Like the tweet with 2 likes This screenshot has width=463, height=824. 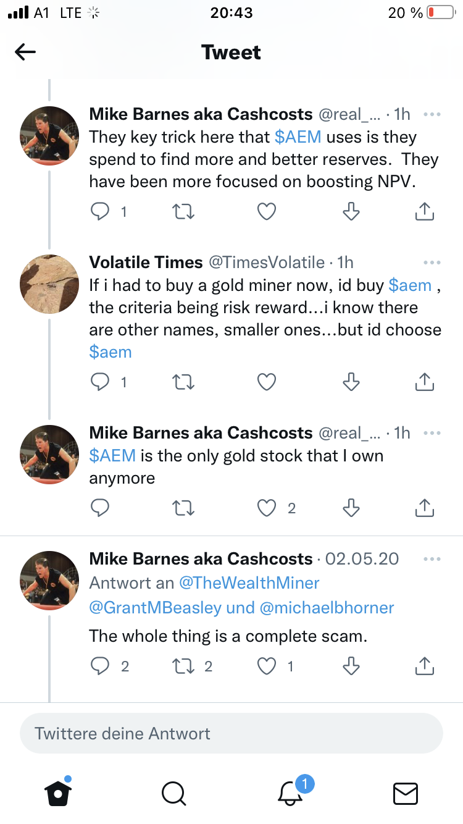[266, 508]
